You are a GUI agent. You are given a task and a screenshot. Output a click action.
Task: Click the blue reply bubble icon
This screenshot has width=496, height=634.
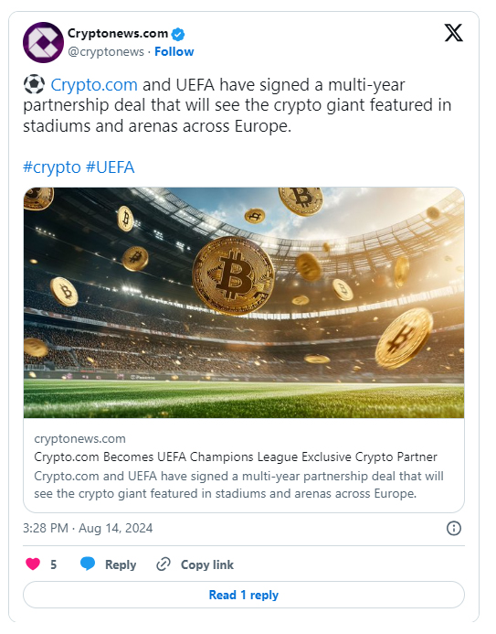88,564
